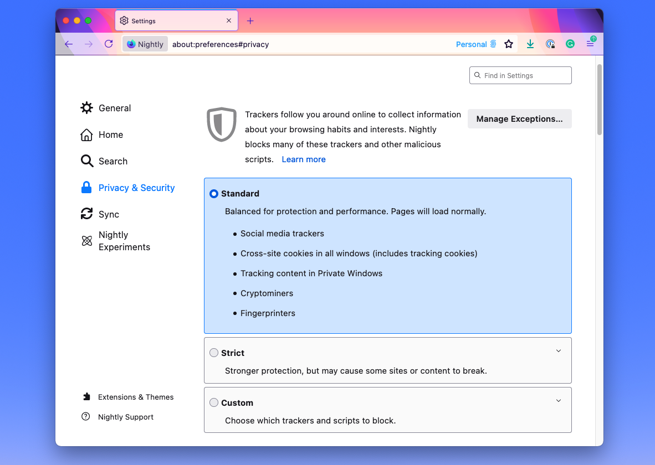Screen dimensions: 655x465
Task: Open the Learn more link
Action: 303,159
